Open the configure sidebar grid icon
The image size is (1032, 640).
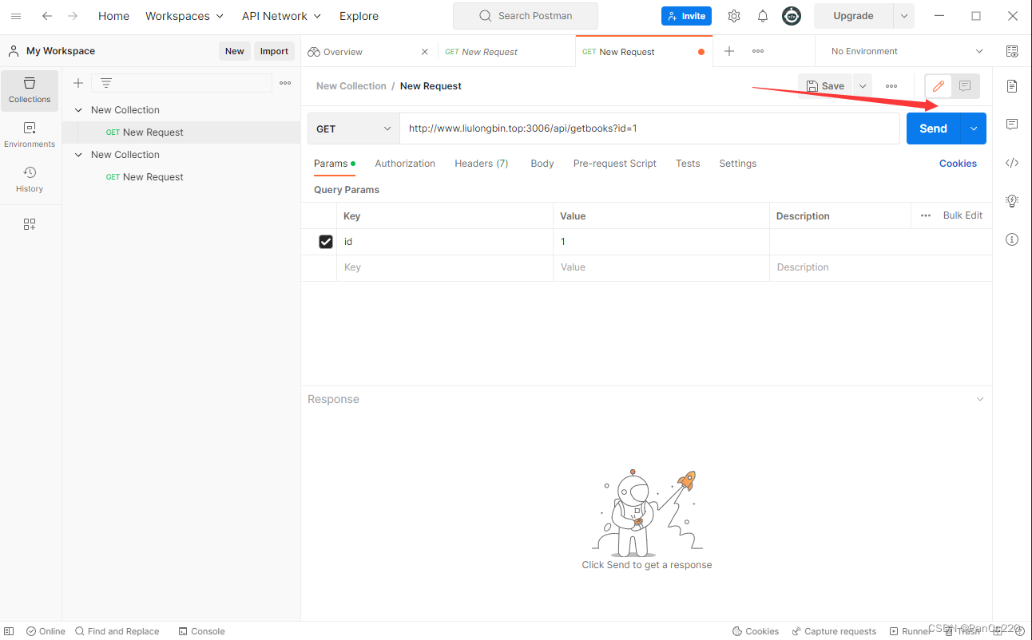pyautogui.click(x=30, y=224)
